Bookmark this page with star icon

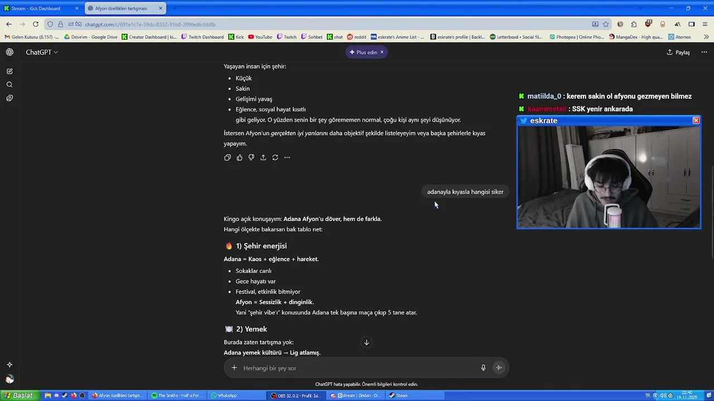(606, 24)
